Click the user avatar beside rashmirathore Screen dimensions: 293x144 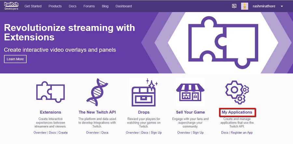coord(244,6)
